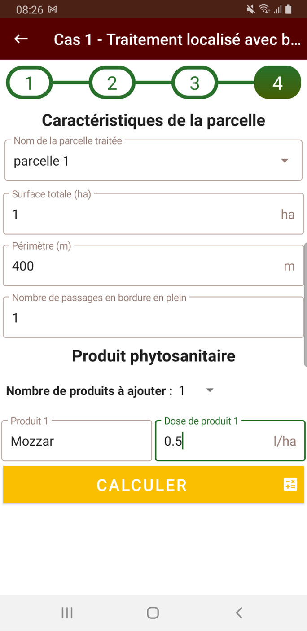The height and width of the screenshot is (631, 307).
Task: Tap the calculator icon on Calculer bar
Action: point(290,484)
